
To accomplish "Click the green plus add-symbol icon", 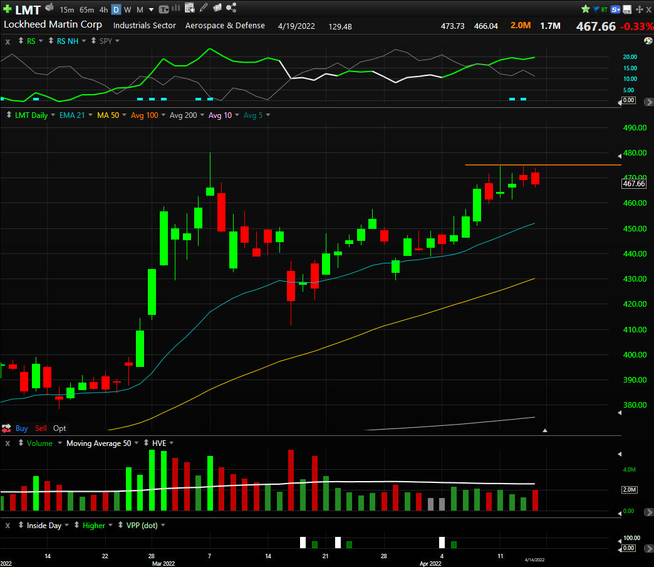I will [7, 9].
